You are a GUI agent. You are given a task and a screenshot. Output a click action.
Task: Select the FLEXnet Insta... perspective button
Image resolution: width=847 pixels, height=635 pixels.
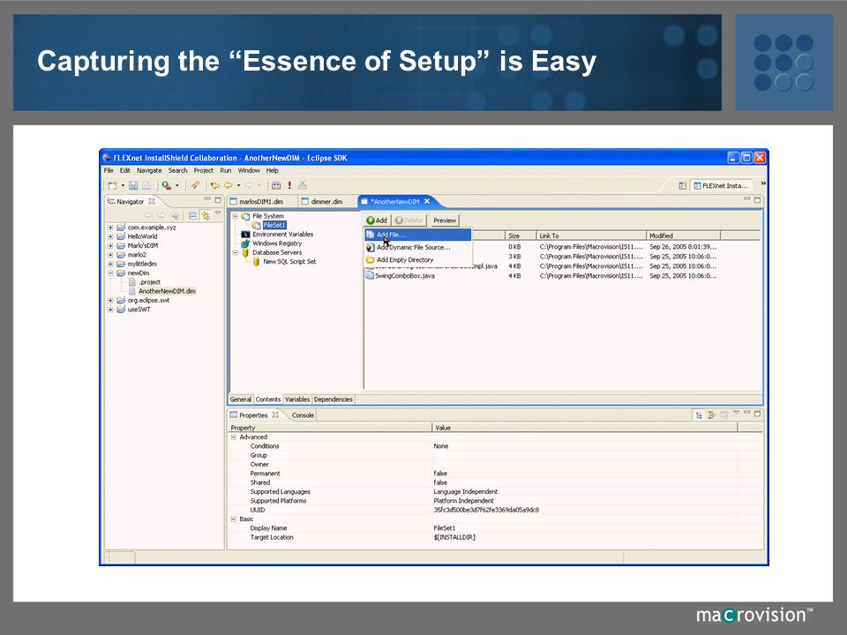pos(721,185)
